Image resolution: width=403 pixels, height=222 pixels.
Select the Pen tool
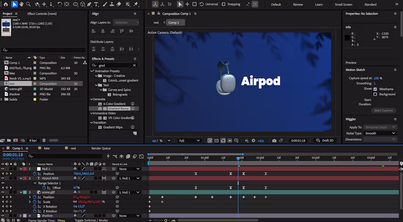[x=89, y=4]
